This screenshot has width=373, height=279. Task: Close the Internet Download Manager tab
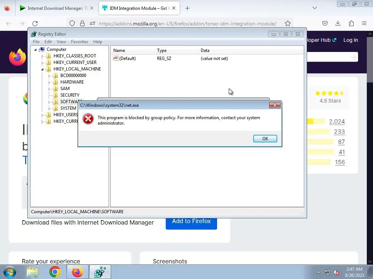(x=92, y=8)
